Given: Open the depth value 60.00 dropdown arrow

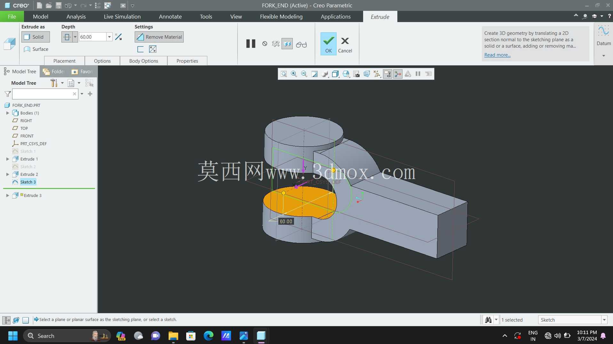Looking at the screenshot, I should tap(109, 37).
